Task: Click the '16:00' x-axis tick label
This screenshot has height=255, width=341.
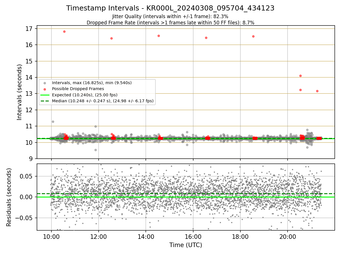Action: [x=193, y=237]
